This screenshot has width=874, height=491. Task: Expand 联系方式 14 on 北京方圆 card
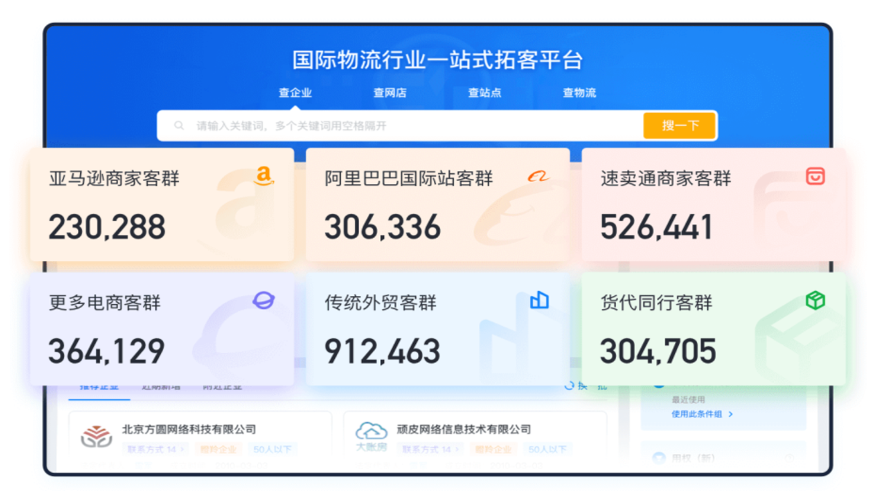point(157,450)
